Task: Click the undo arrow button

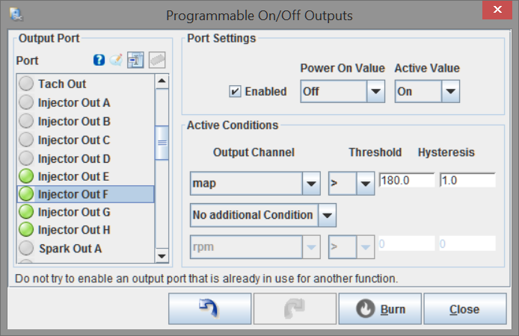Action: (x=209, y=308)
